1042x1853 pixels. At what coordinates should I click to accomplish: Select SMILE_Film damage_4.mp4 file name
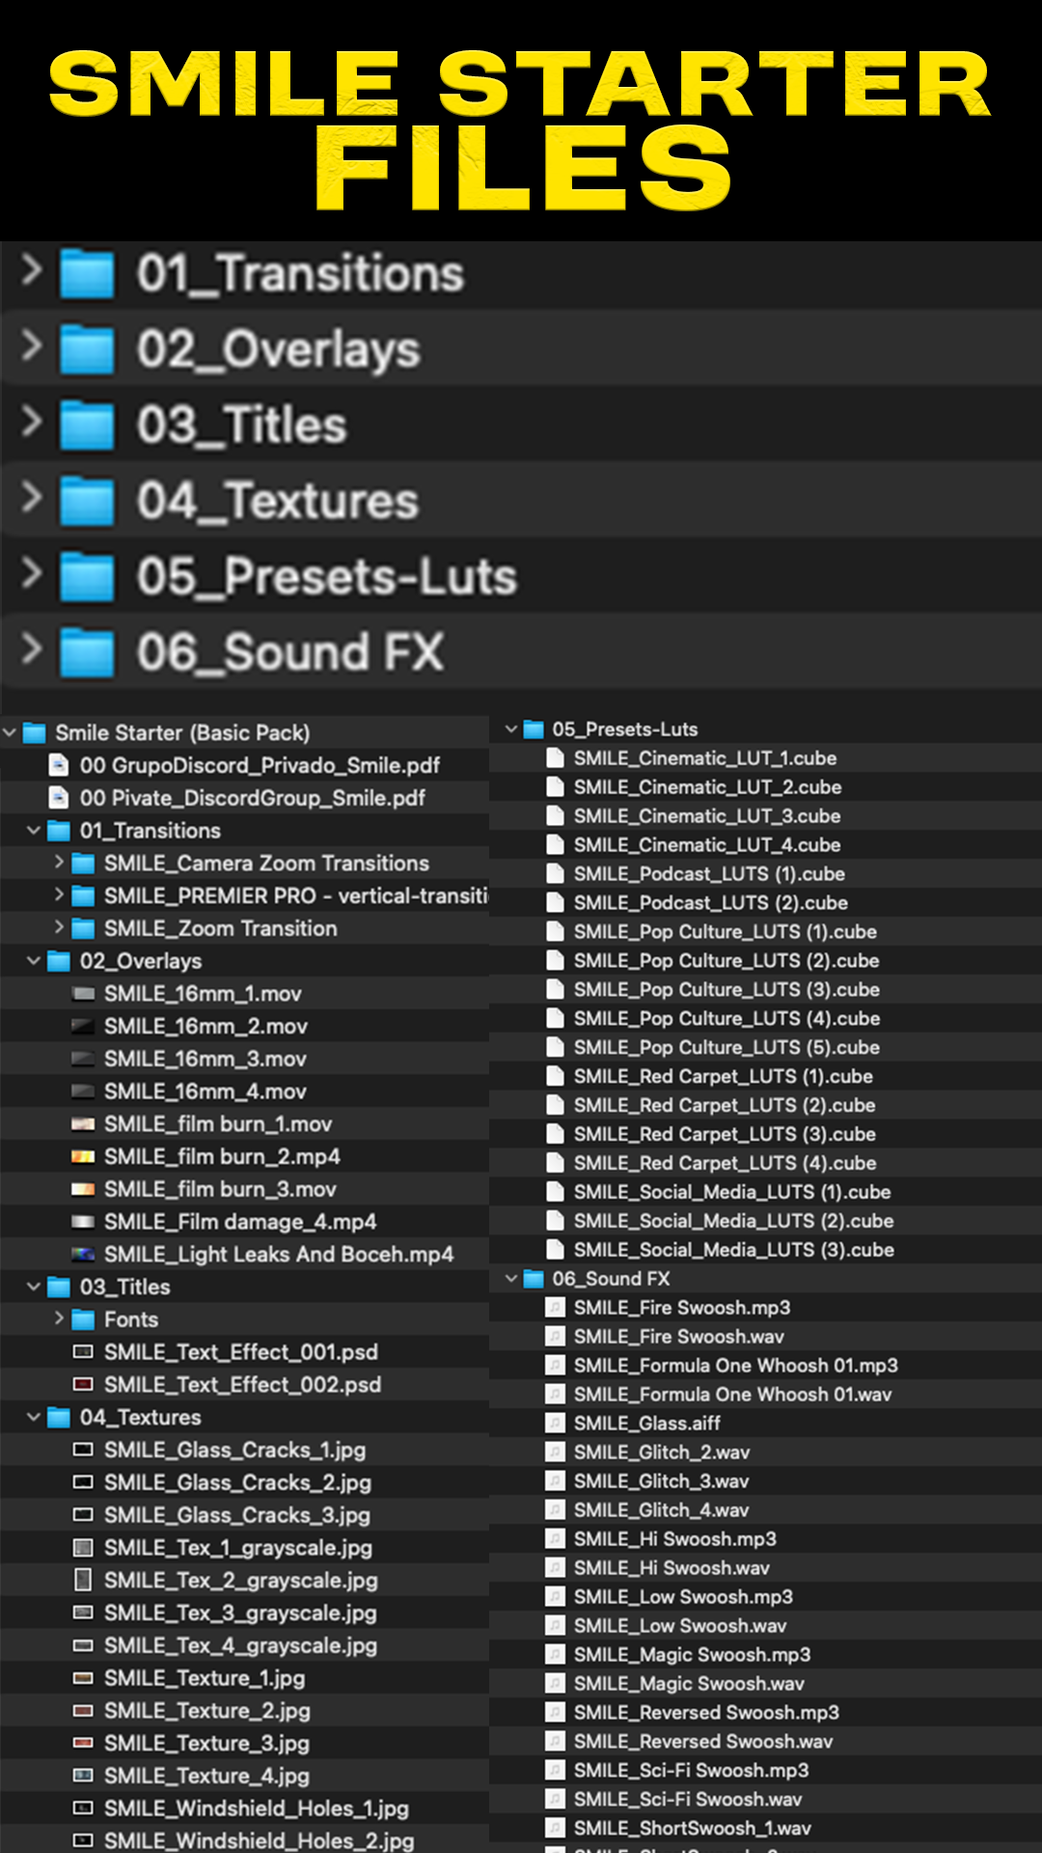click(240, 1222)
